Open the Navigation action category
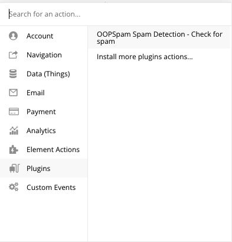The height and width of the screenshot is (242, 232). 44,55
